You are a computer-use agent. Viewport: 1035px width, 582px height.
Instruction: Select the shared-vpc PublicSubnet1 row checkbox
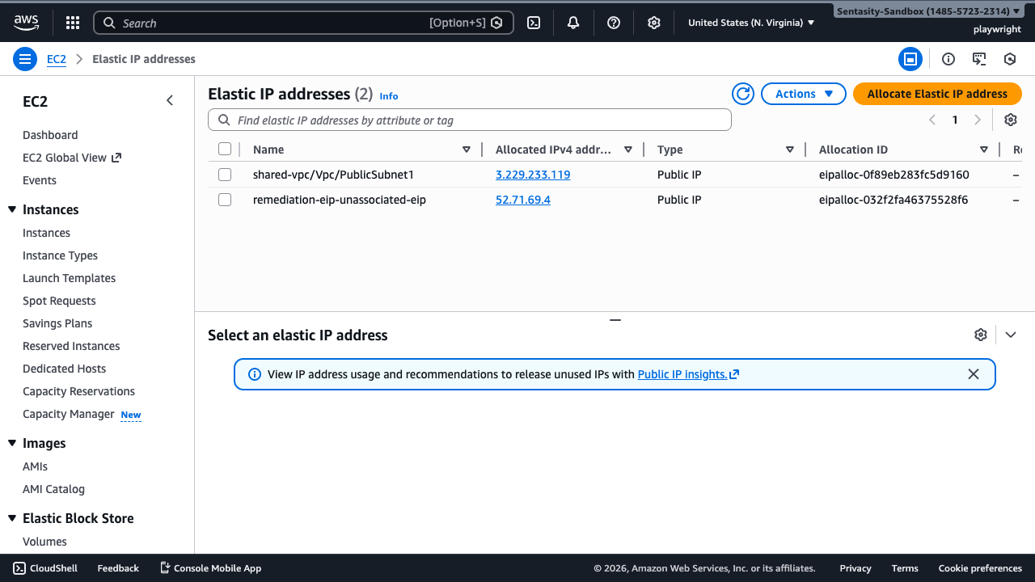[x=224, y=174]
